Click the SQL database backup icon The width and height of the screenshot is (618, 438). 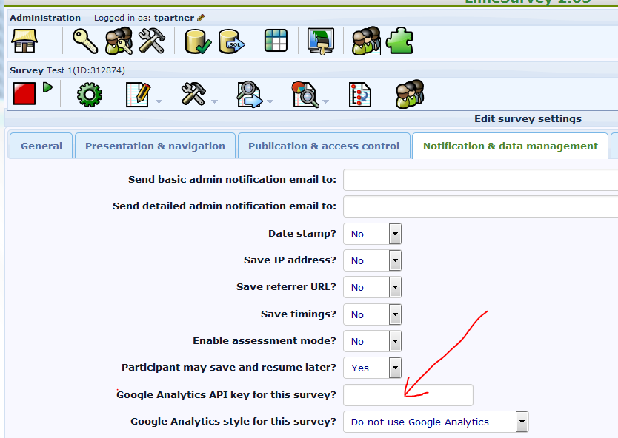231,41
